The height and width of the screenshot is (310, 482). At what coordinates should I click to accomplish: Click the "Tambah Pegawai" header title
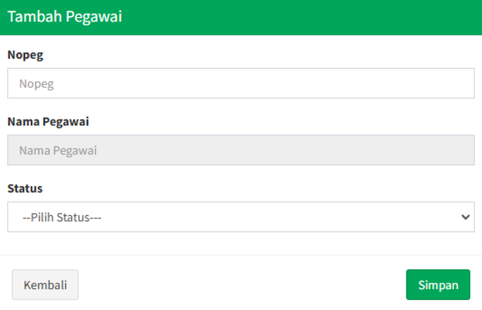click(x=65, y=17)
